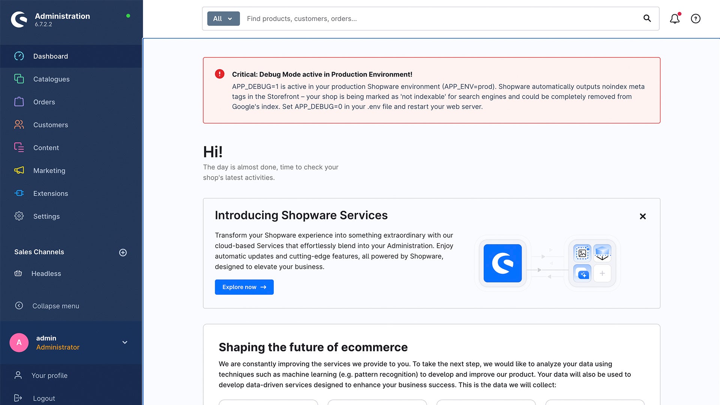Open the help question mark icon
720x405 pixels.
[x=696, y=19]
